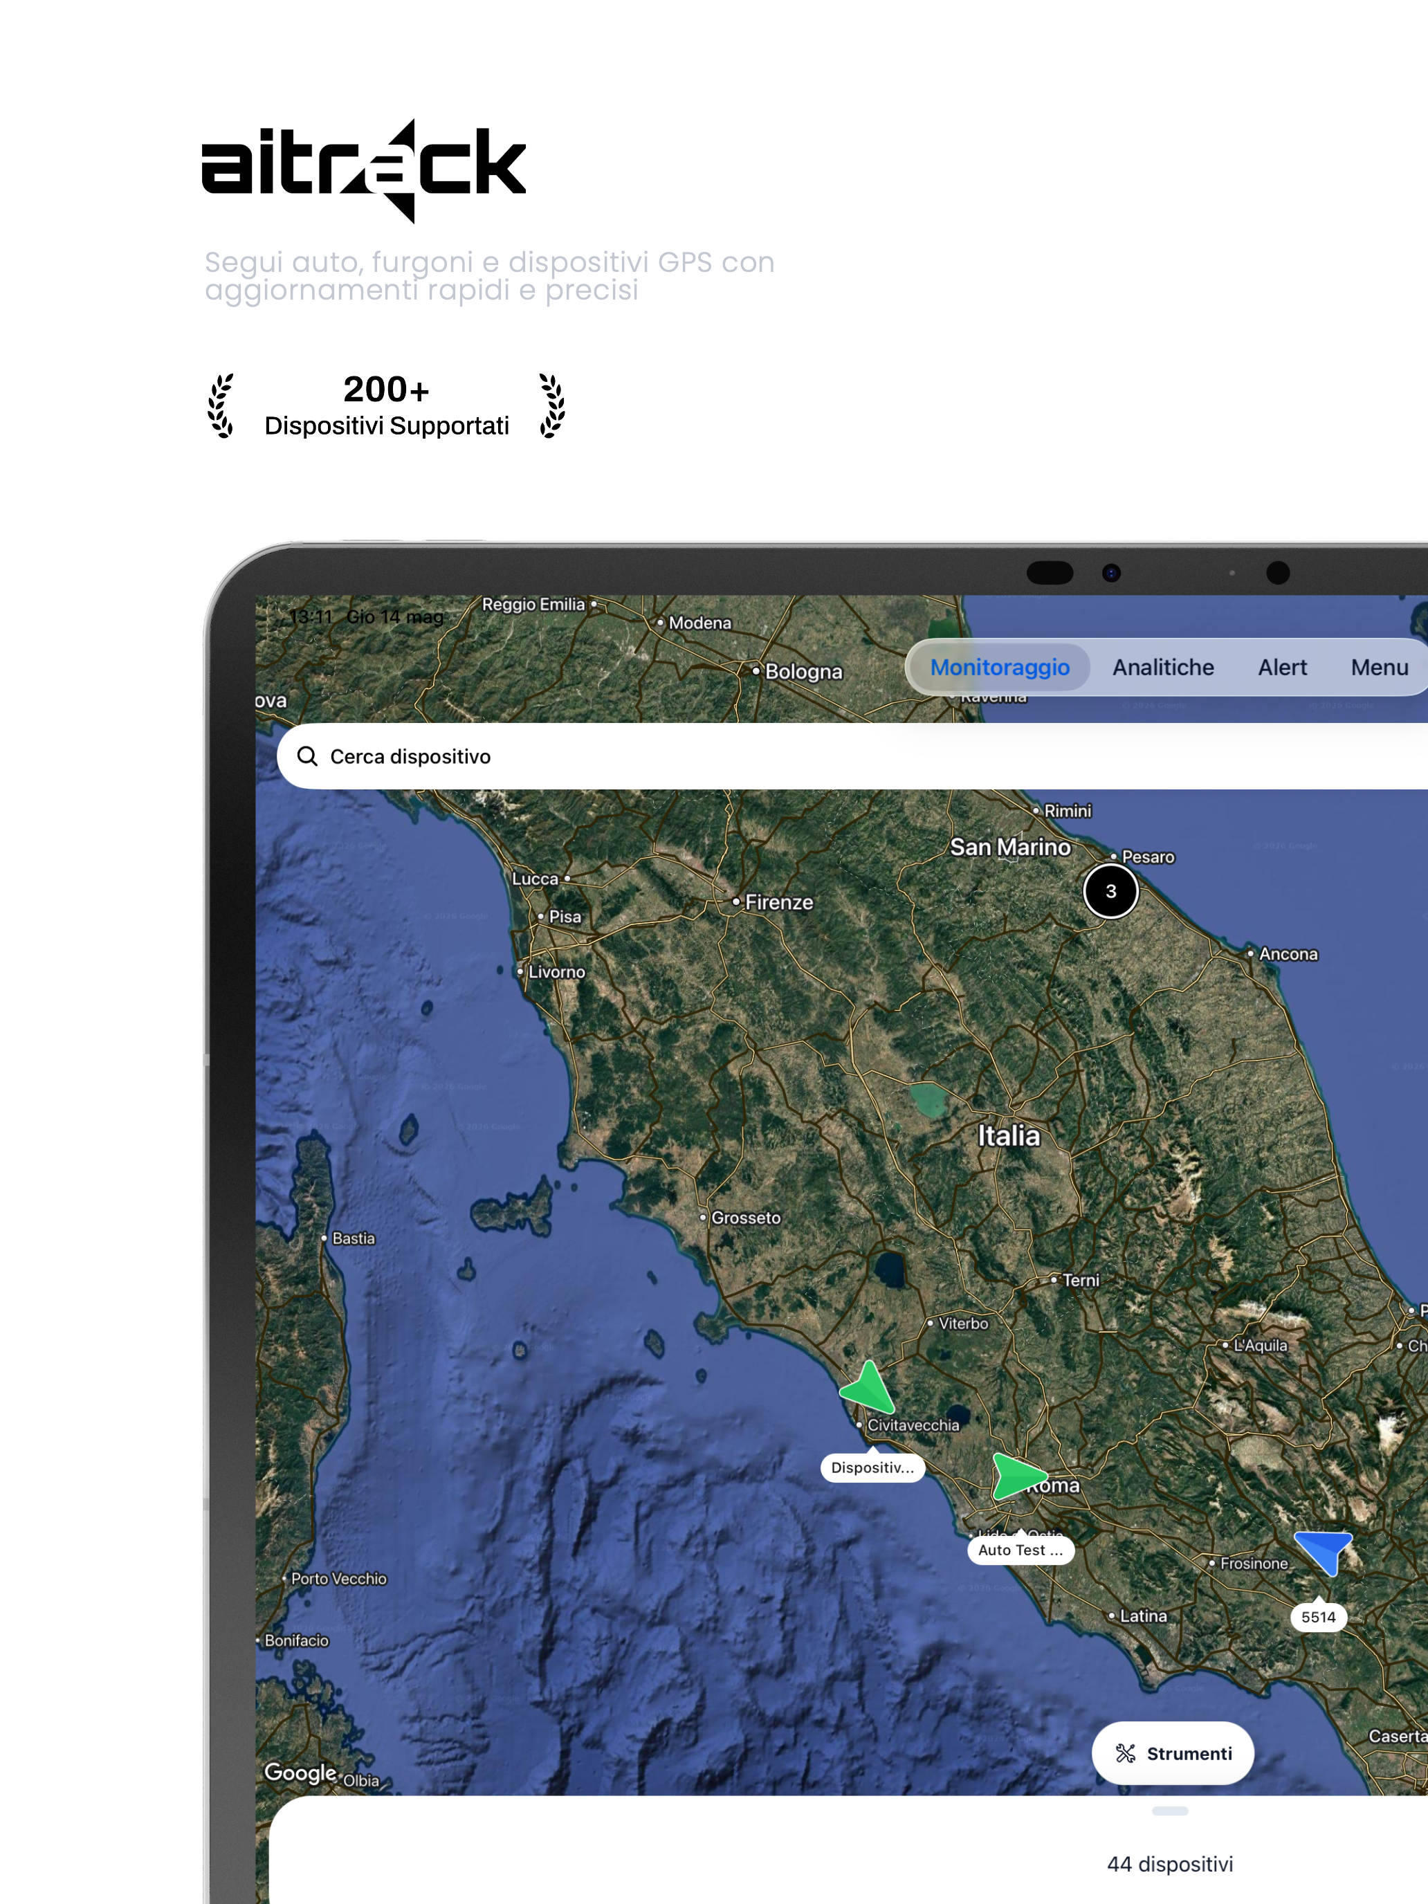The image size is (1428, 1904).
Task: Click the Reggio Emilia map label
Action: 533,604
